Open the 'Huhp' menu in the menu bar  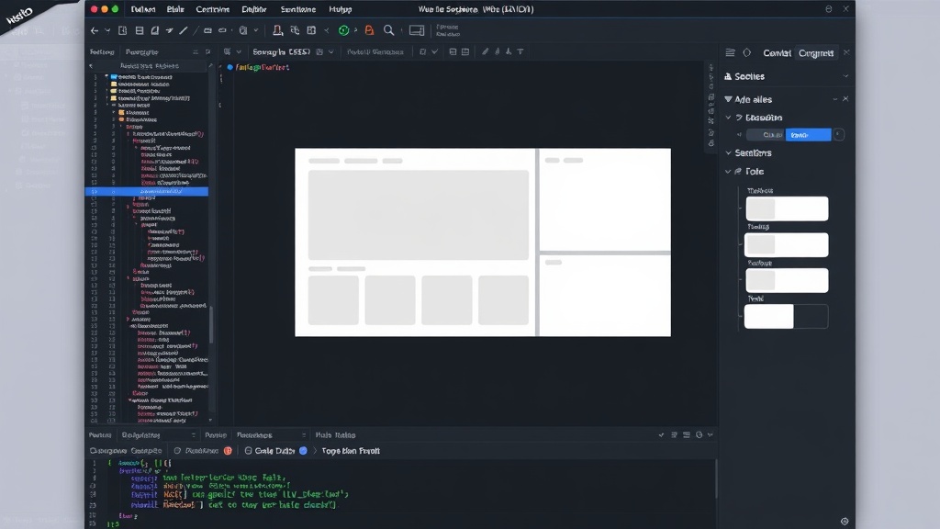(341, 9)
